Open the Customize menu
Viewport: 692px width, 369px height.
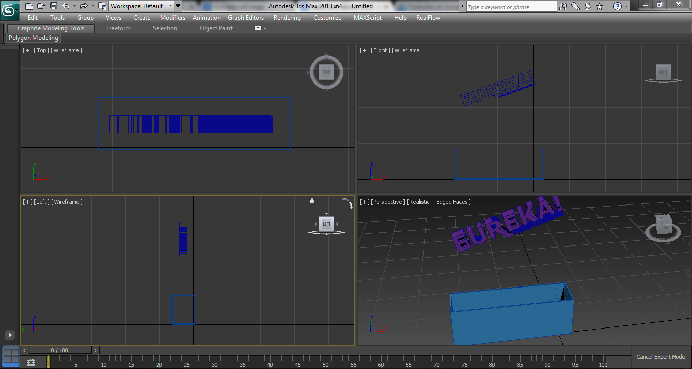(327, 18)
